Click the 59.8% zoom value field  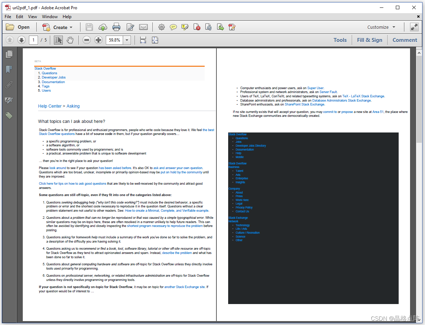pyautogui.click(x=114, y=40)
